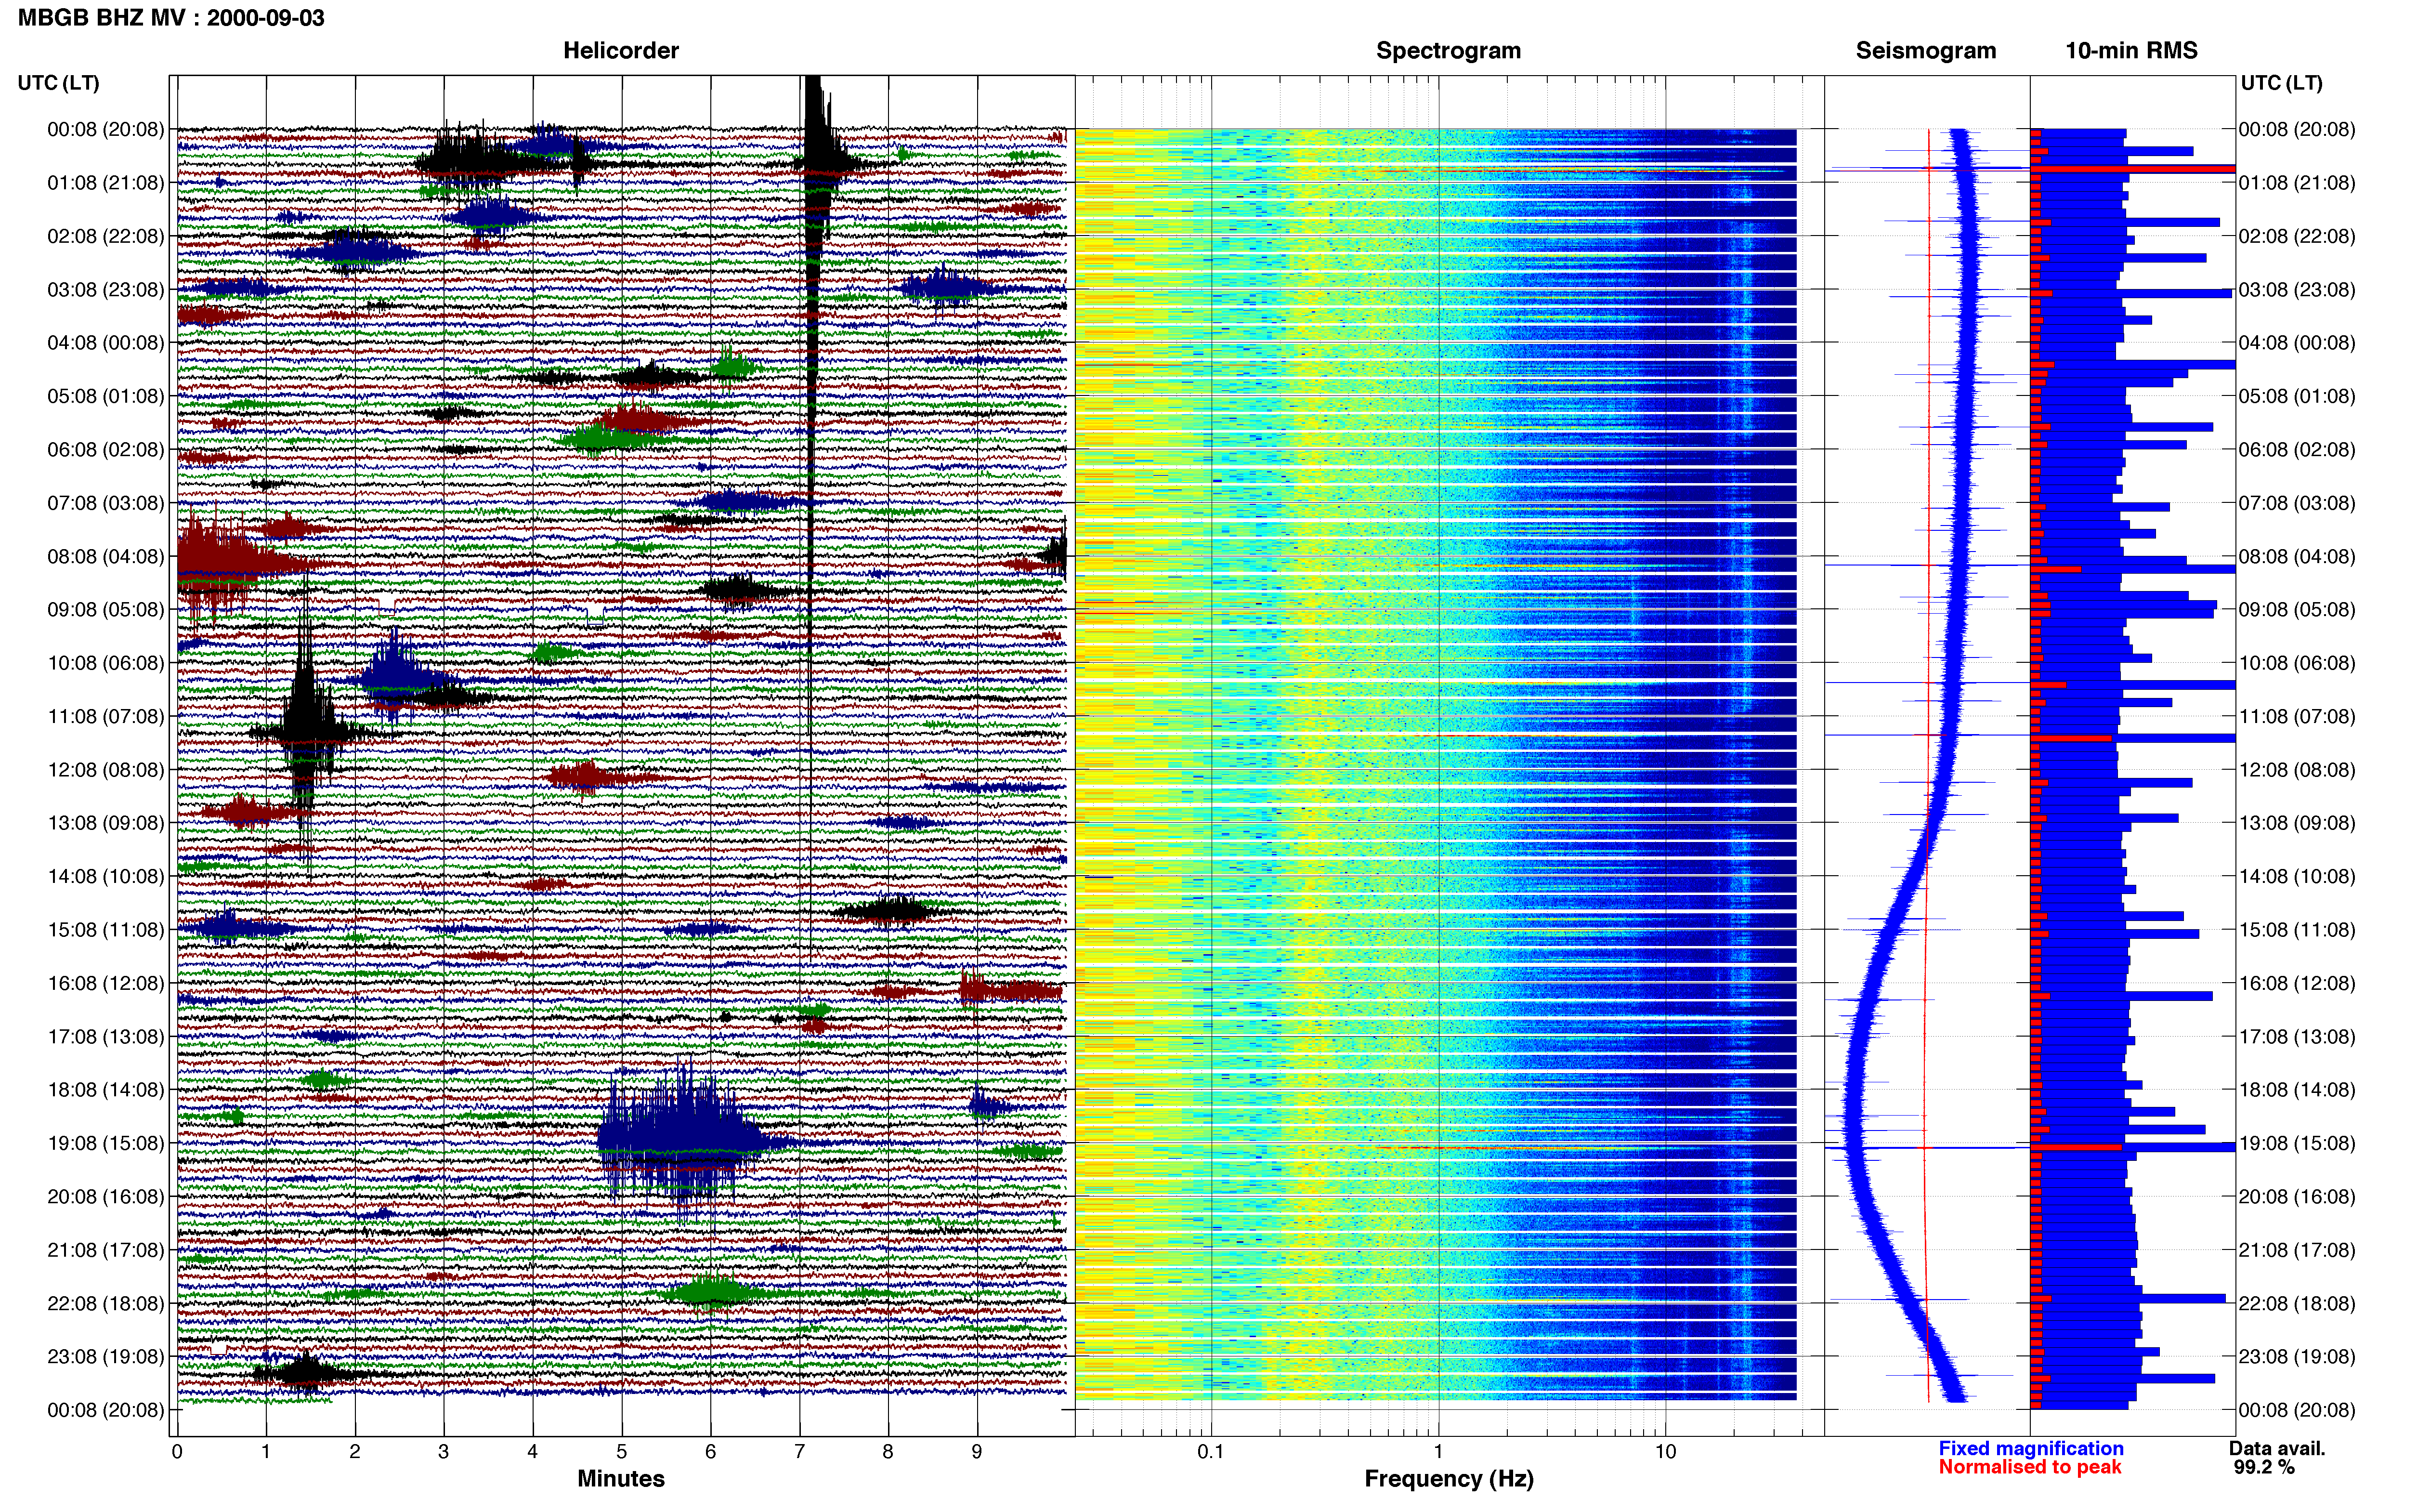Click the left time label '14:08 (10:08)'
Viewport: 2417px width, 1512px height.
(106, 876)
